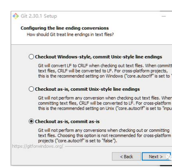Screen dimensions: 172x167
Task: Click description stating autocrlf is set to false
Action: click(104, 136)
